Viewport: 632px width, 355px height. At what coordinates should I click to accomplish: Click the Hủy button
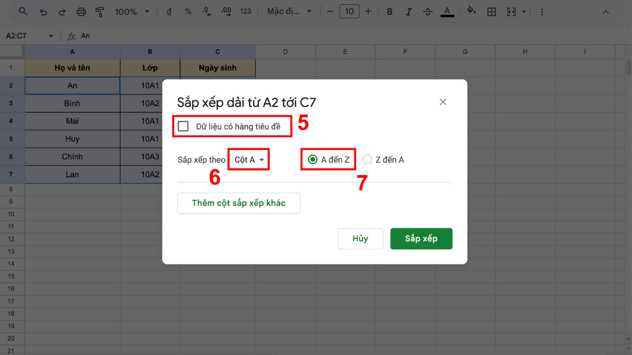[x=360, y=238]
